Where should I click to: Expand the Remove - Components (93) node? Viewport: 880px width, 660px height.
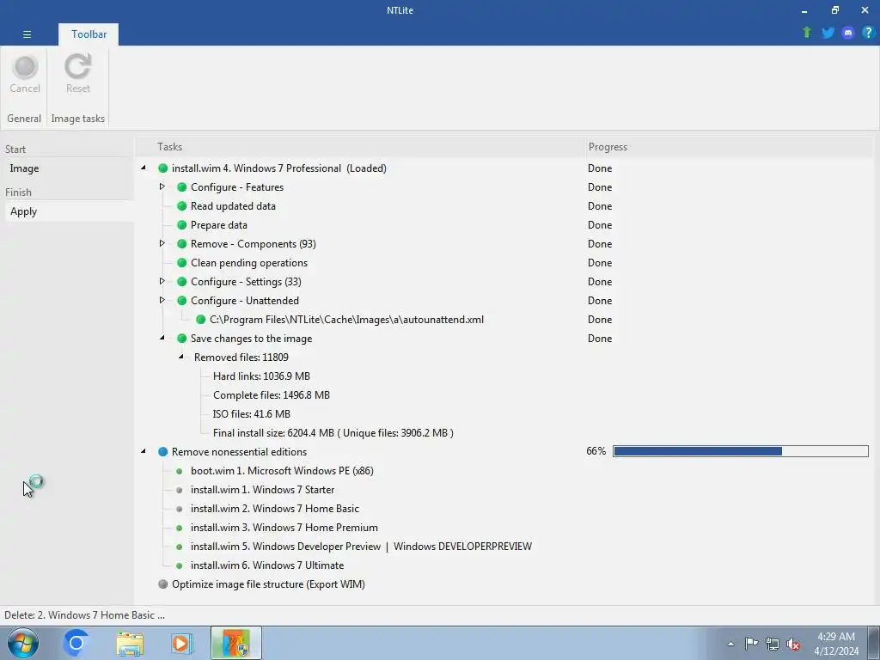[162, 243]
